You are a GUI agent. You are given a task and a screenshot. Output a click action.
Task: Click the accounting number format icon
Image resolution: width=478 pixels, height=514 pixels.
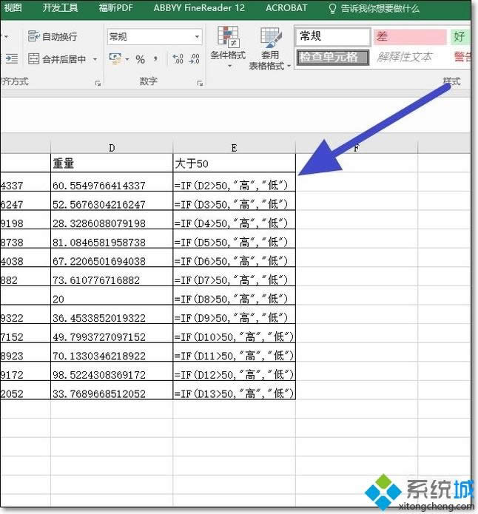115,59
